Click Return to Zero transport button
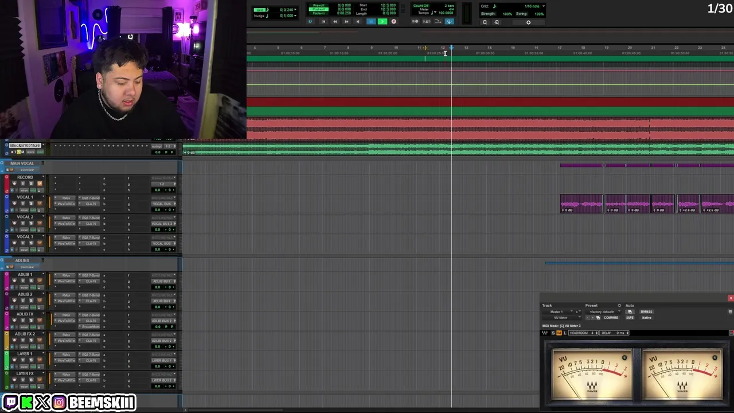Viewport: 734px width, 413px height. [x=323, y=22]
